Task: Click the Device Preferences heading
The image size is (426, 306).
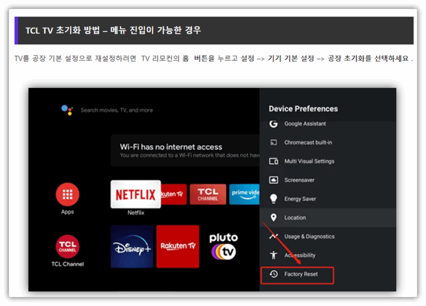Action: tap(303, 109)
